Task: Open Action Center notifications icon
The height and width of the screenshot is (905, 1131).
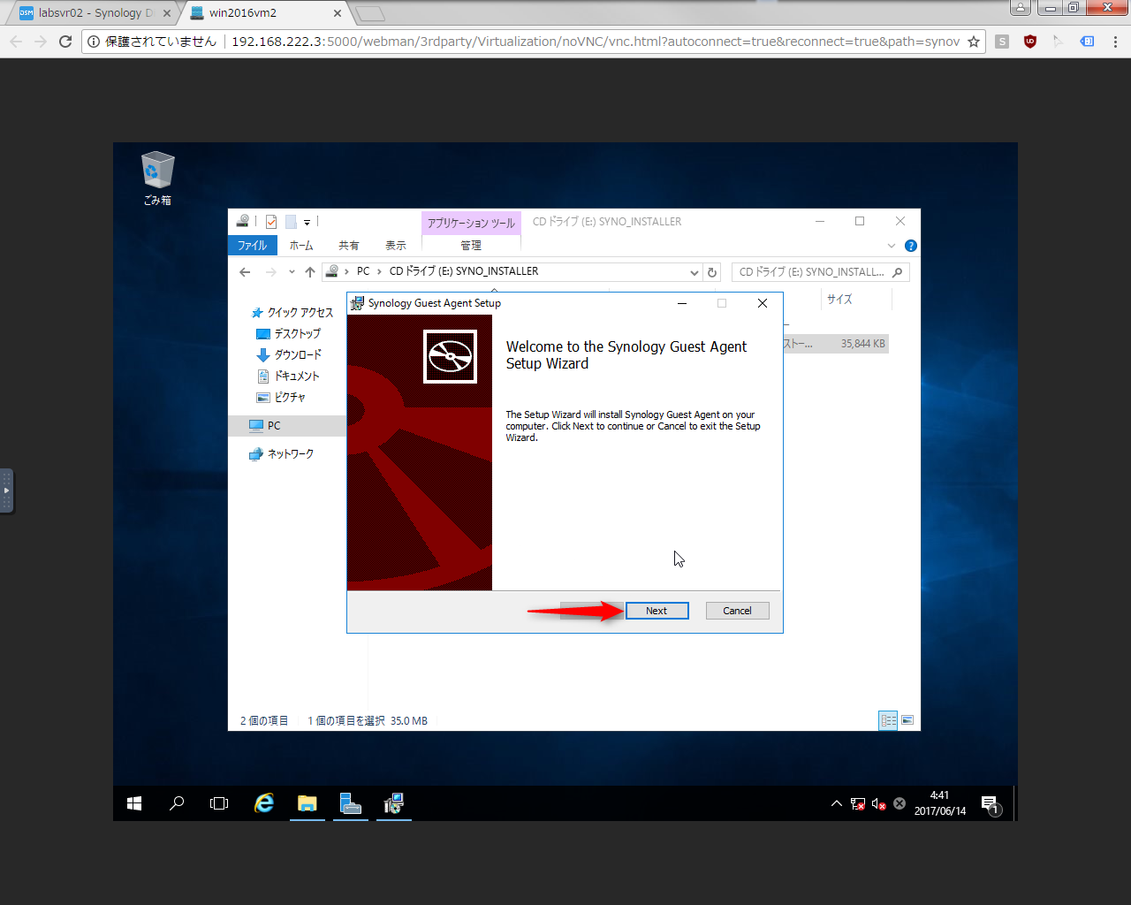Action: point(990,803)
